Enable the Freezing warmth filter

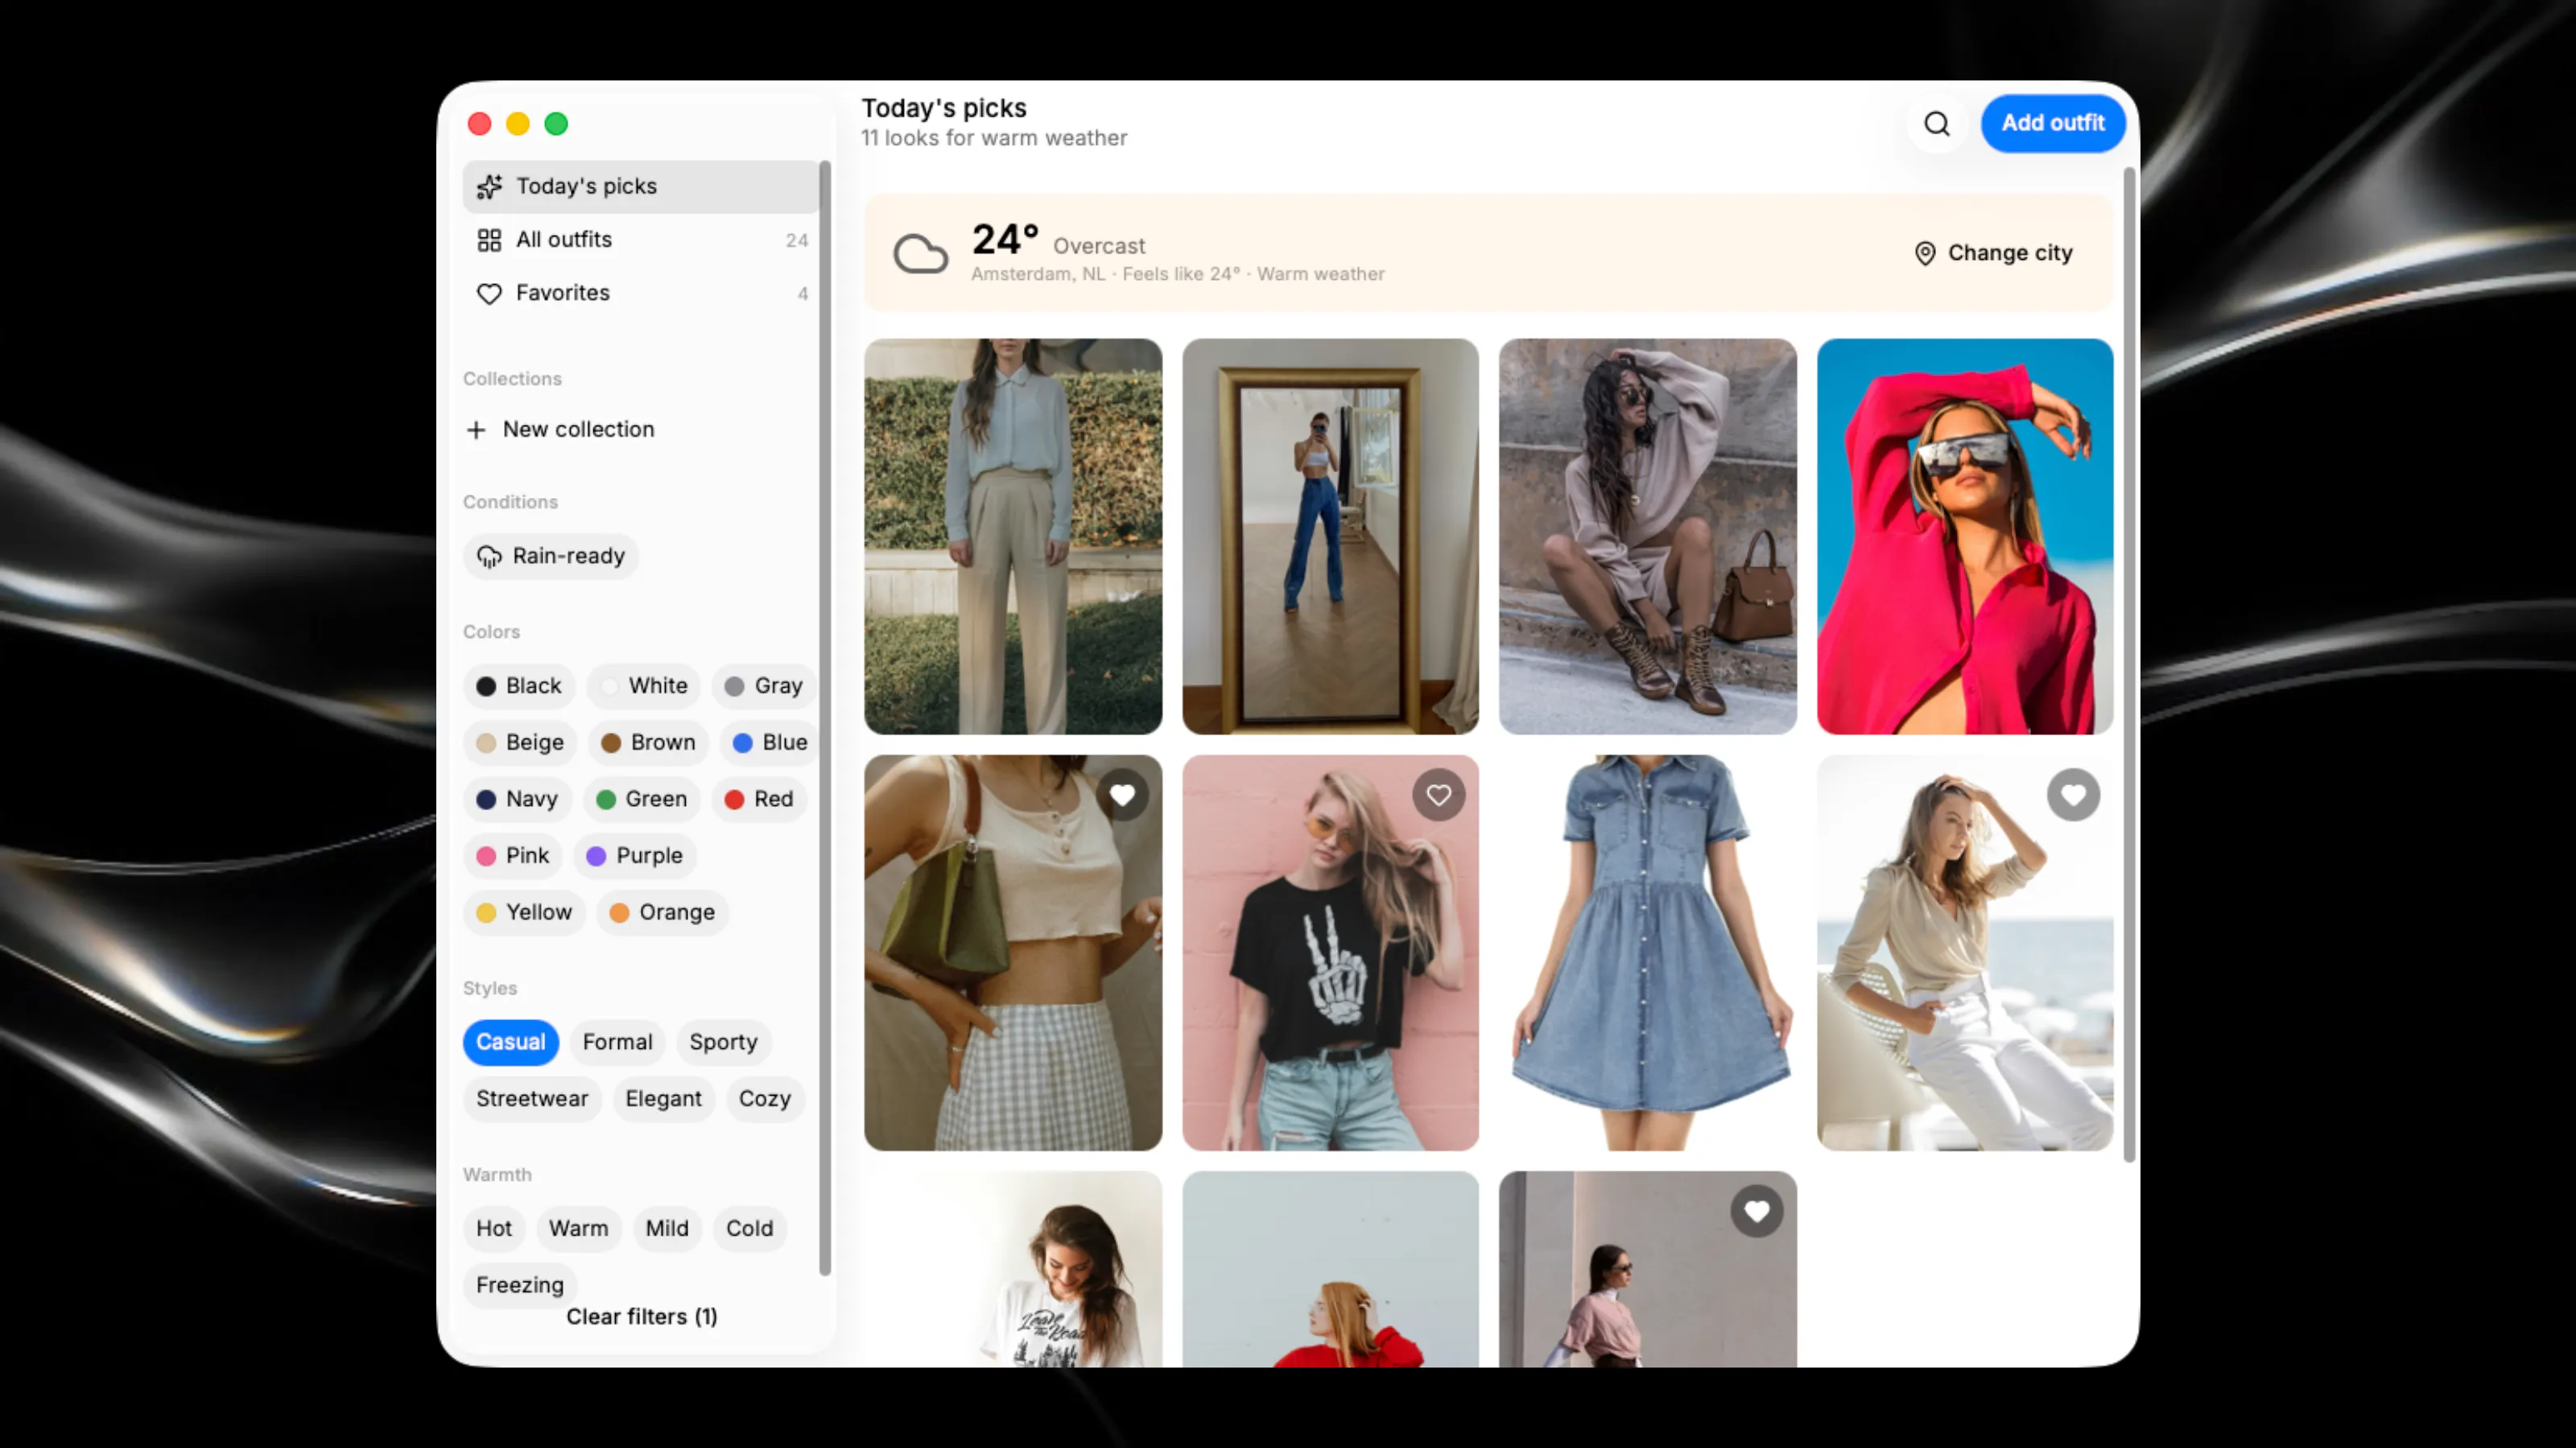pos(520,1286)
